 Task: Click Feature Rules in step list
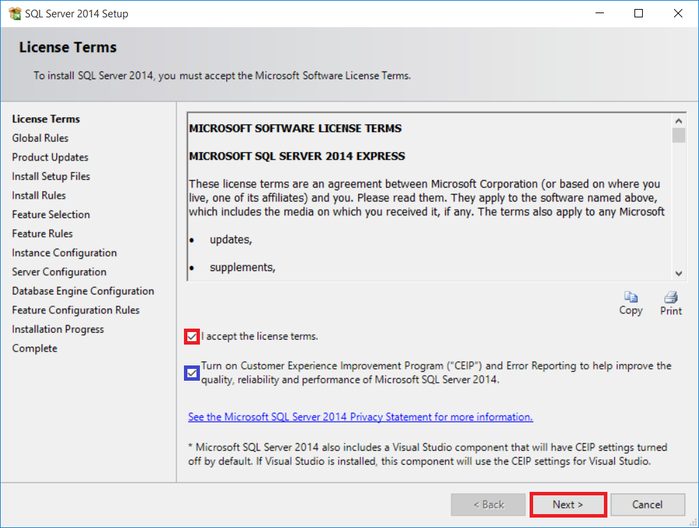point(42,234)
